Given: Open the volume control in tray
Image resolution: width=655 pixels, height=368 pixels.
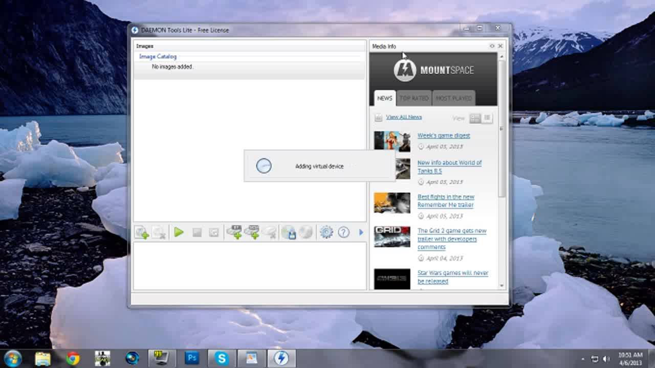Looking at the screenshot, I should tap(607, 359).
